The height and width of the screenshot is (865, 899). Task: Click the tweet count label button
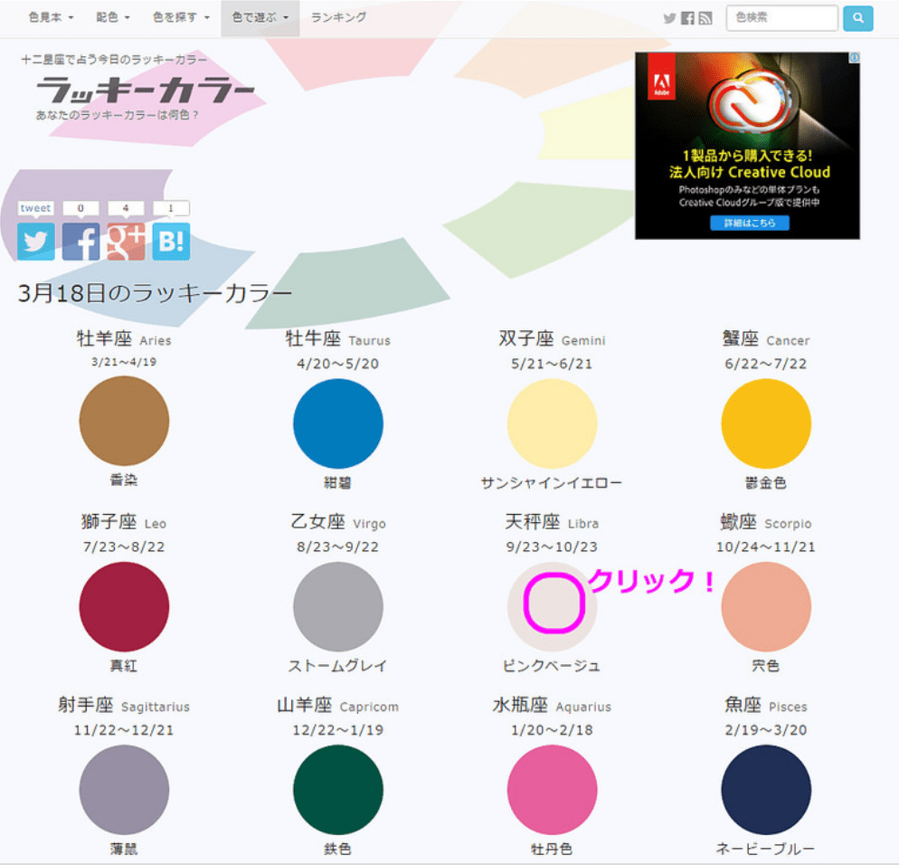(x=35, y=208)
